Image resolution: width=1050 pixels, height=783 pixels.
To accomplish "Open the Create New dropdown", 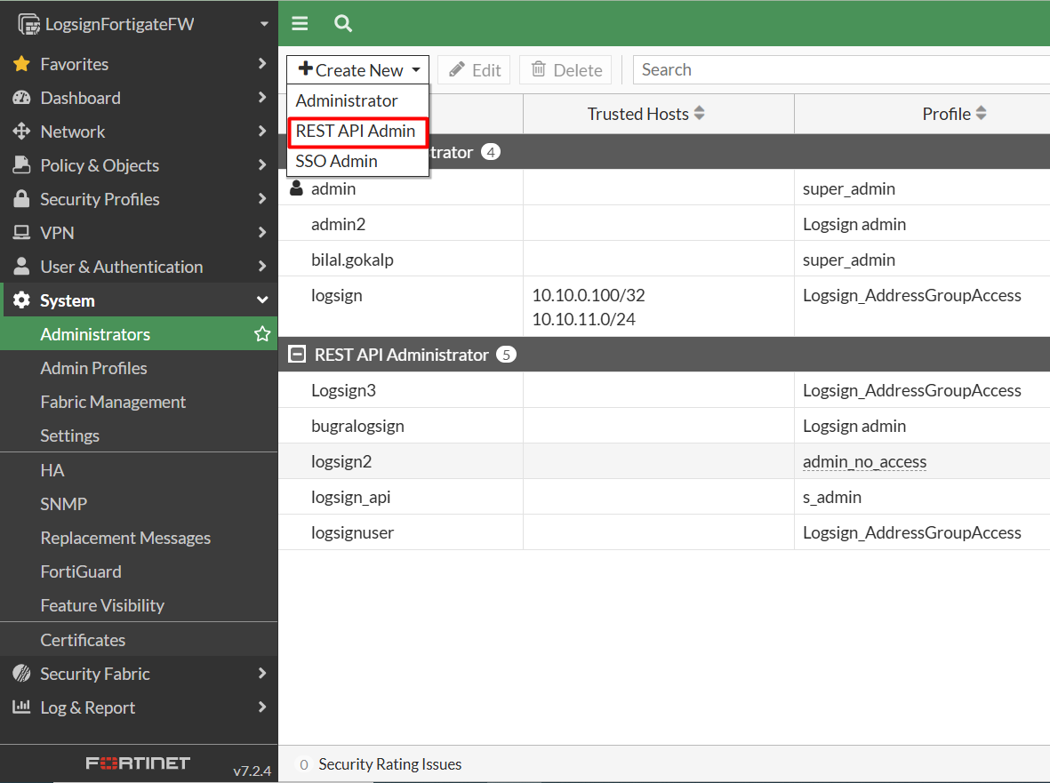I will pos(357,69).
